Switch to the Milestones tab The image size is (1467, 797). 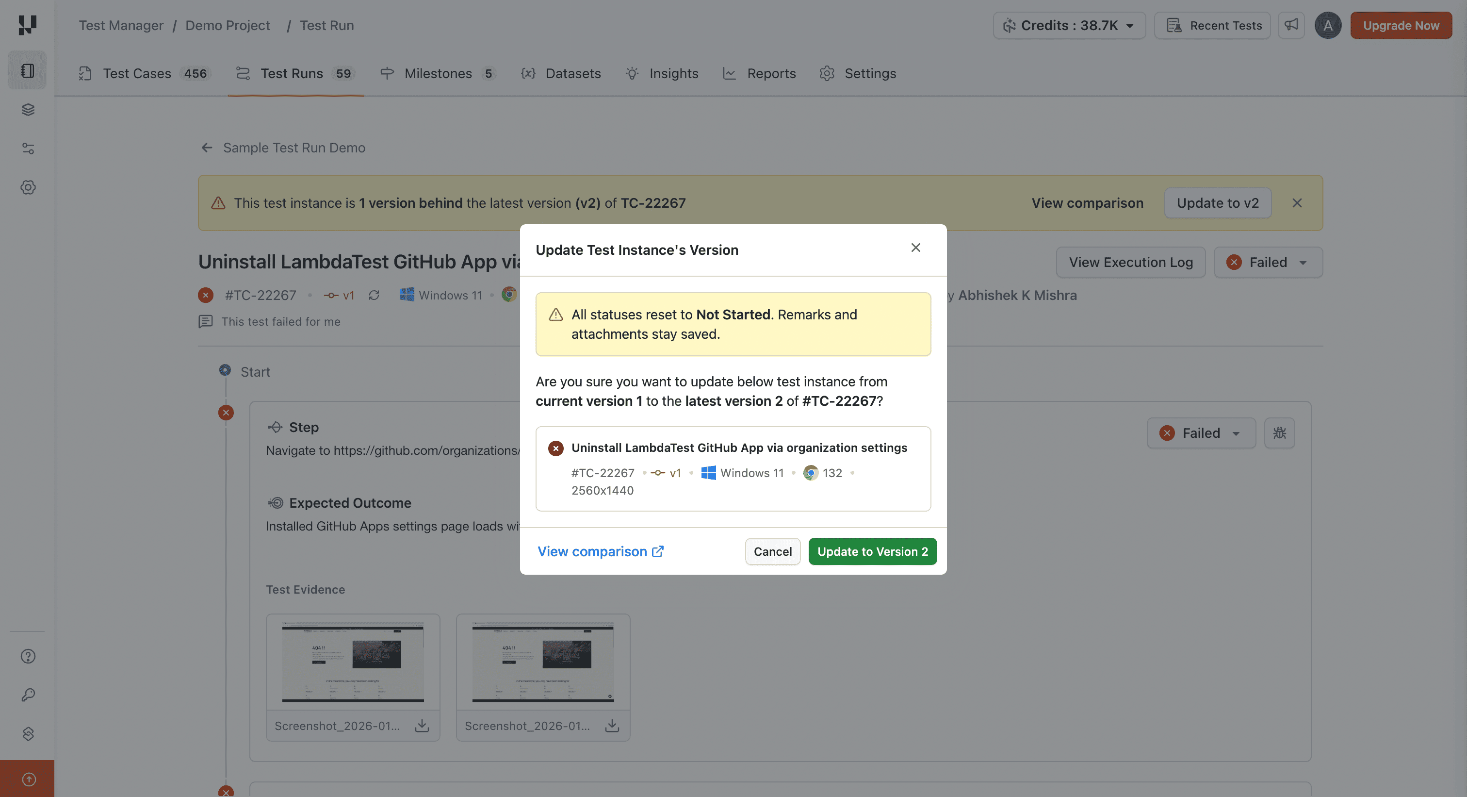click(439, 73)
